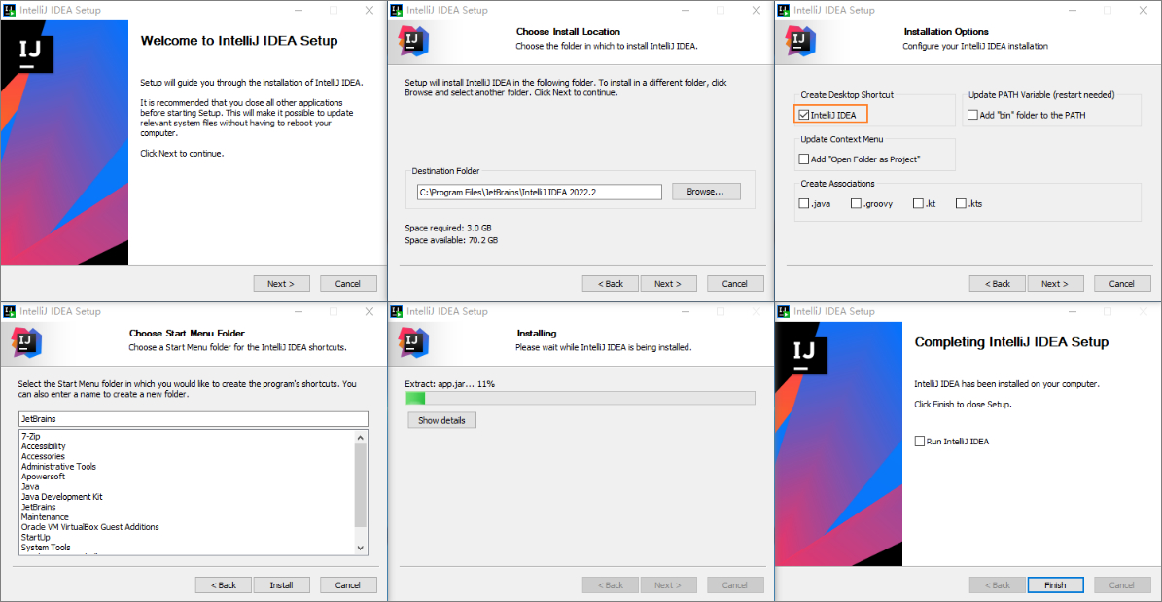Click title bar app icon in Completing Setup window
Viewport: 1162px width, 602px height.
[x=784, y=311]
